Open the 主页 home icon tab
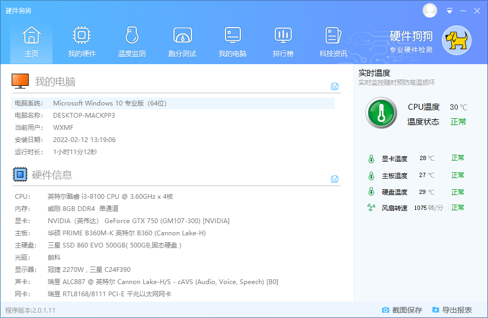Viewport: 488px width, 318px height. coord(31,42)
